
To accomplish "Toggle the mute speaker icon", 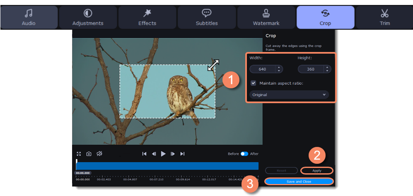I will pos(99,154).
